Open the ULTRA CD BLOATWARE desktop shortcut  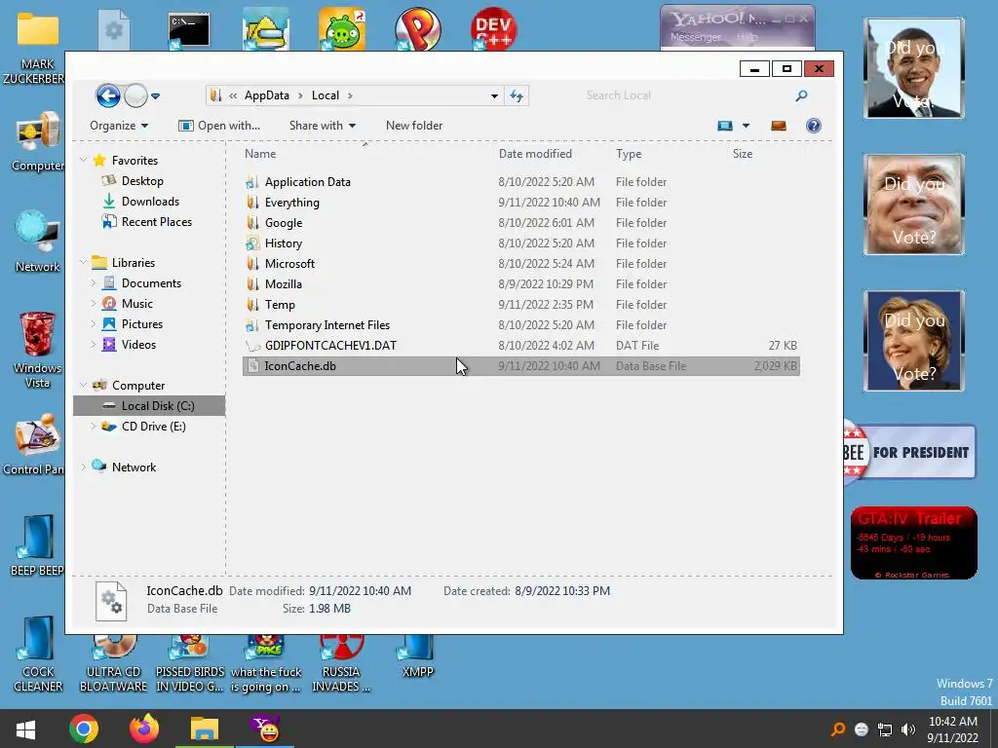coord(113,664)
